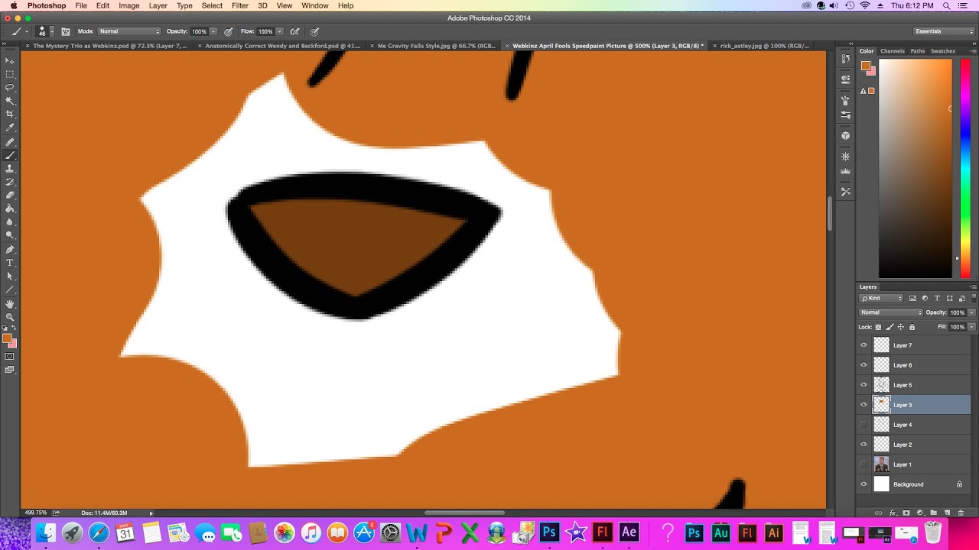Select the Path Selection tool

coord(10,277)
